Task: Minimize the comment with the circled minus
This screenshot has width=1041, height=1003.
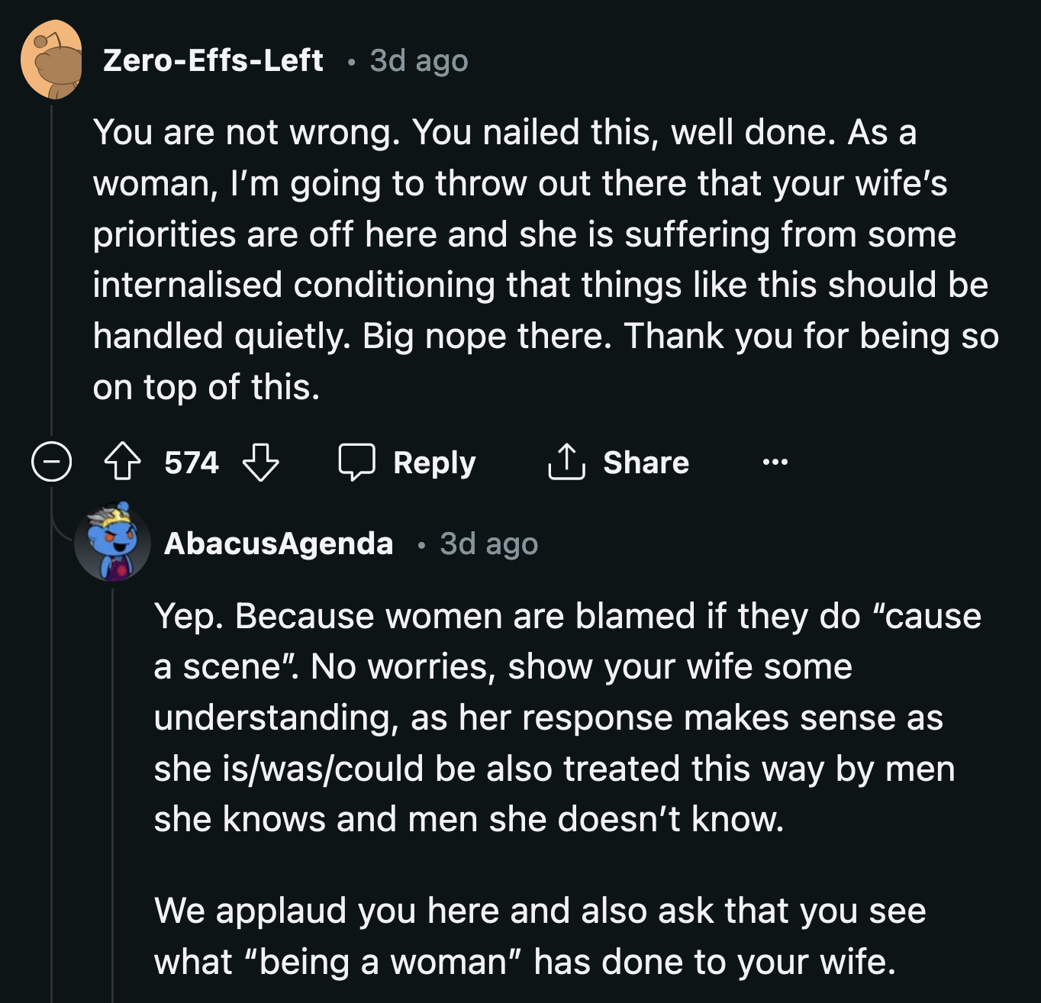Action: [50, 462]
